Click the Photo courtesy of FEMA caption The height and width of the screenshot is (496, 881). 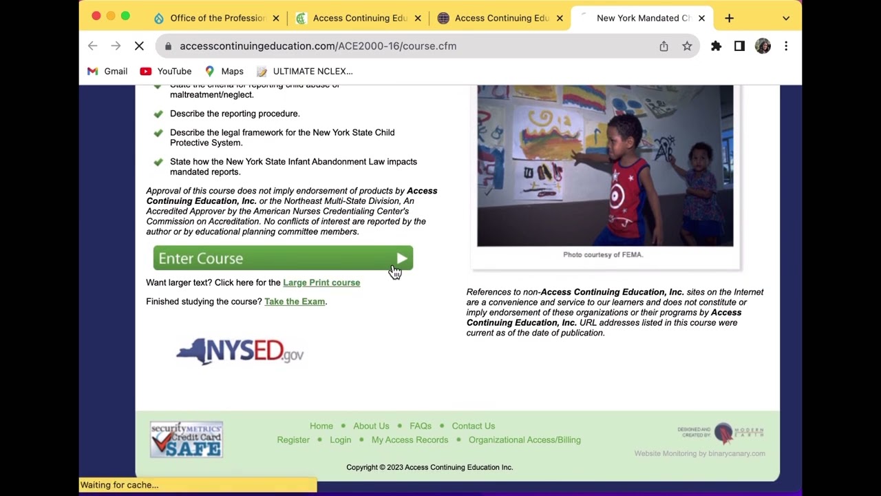click(x=603, y=254)
